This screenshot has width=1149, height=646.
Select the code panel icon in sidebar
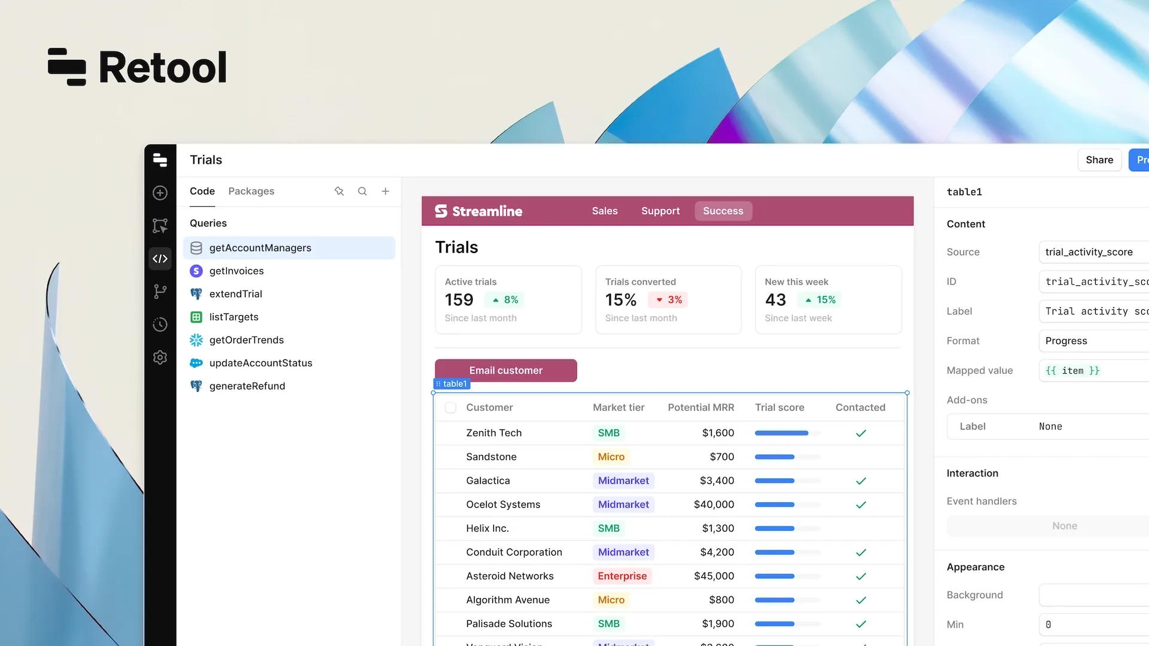160,258
